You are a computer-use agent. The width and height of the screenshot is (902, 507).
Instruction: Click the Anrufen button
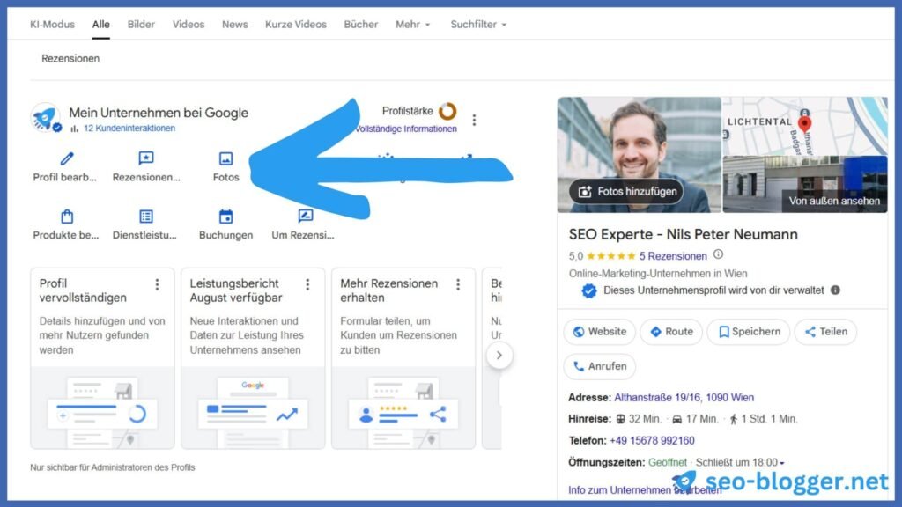pyautogui.click(x=599, y=366)
